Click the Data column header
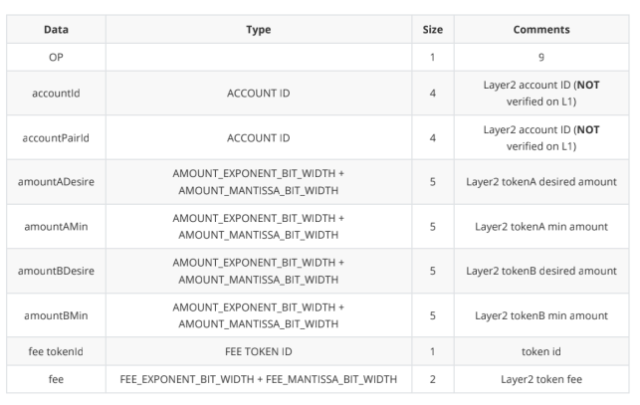The height and width of the screenshot is (405, 640). (56, 30)
